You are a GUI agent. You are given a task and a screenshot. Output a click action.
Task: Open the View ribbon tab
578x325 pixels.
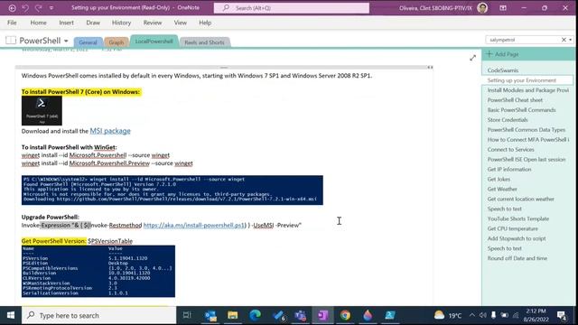pyautogui.click(x=181, y=23)
